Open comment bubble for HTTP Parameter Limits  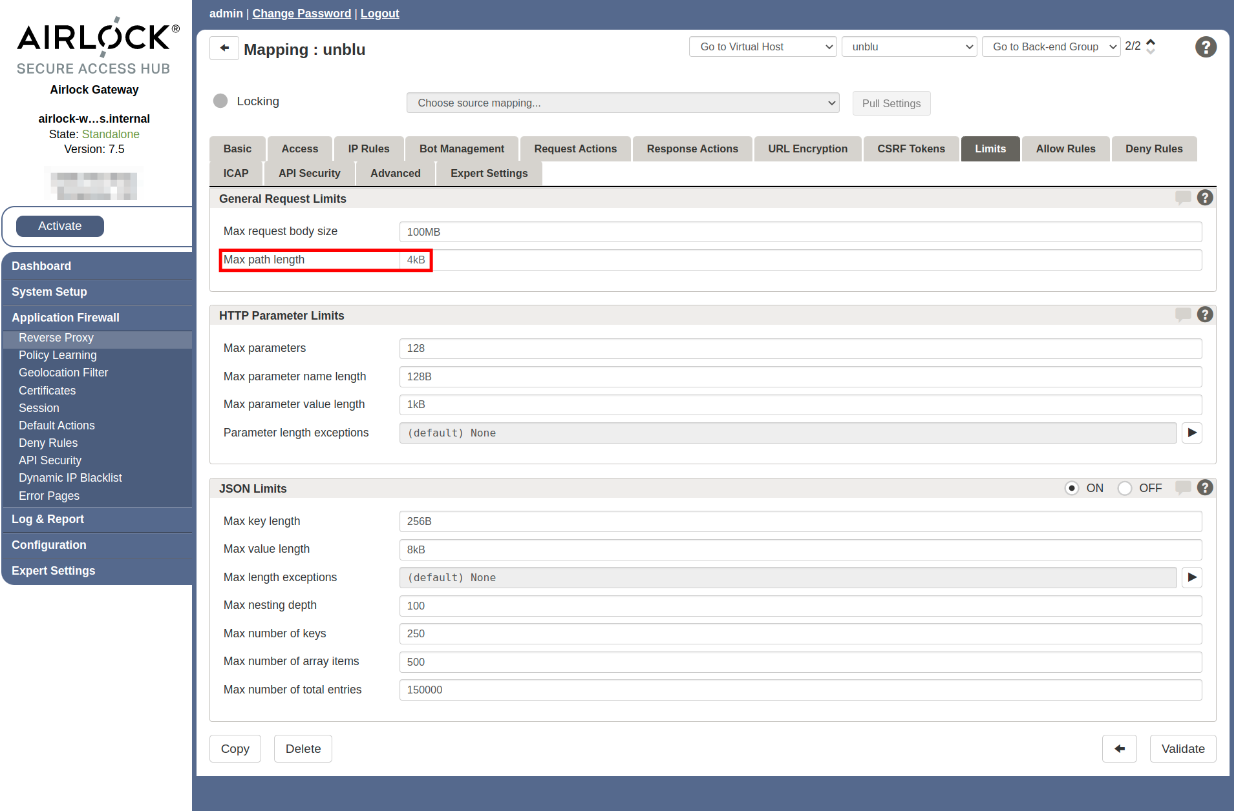pyautogui.click(x=1182, y=314)
